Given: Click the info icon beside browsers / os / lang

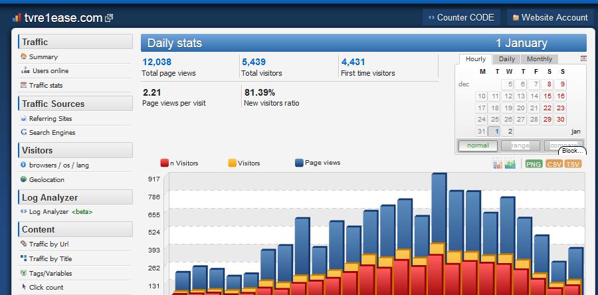Looking at the screenshot, I should [24, 165].
